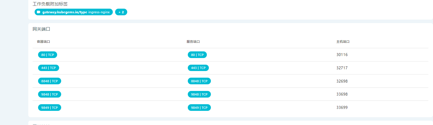The height and width of the screenshot is (125, 433).
Task: Click the service port 9849 | TCP chip
Action: pos(199,108)
